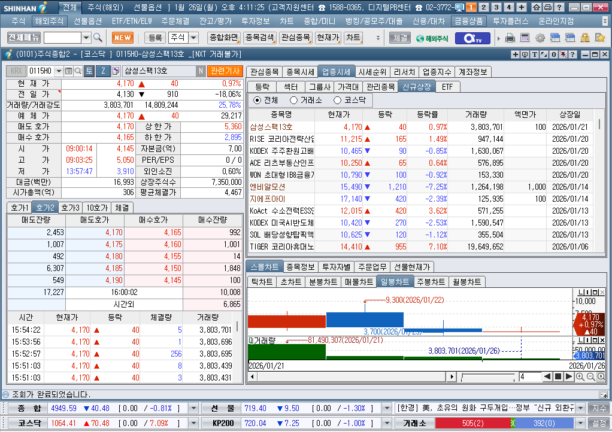Select 지에프아이 in the new listings table
Viewport: 612px width, 432px height.
(x=421, y=199)
